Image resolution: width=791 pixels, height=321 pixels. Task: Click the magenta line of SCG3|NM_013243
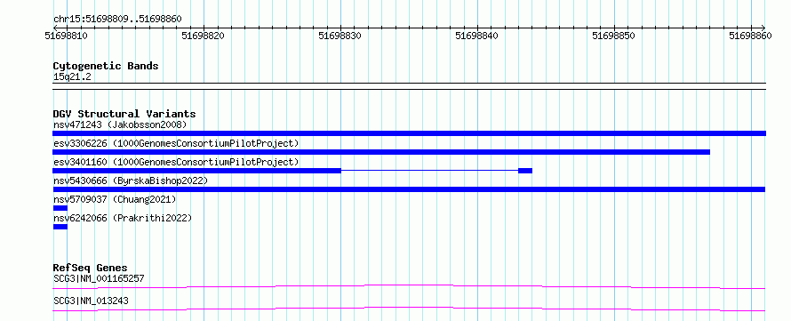[409, 309]
